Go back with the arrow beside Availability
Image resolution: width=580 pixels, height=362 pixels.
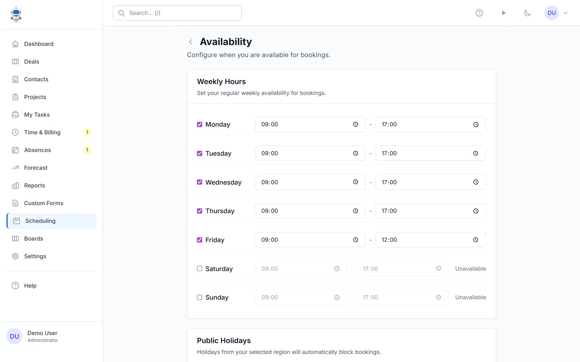191,42
